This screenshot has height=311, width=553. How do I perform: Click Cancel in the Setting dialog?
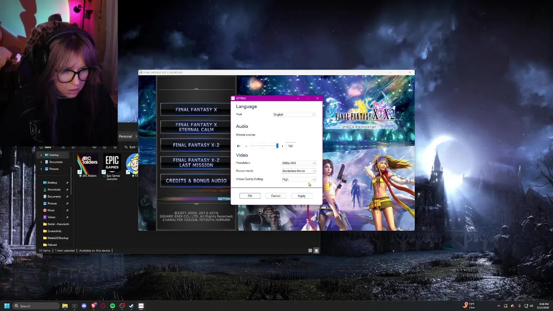coord(276,196)
